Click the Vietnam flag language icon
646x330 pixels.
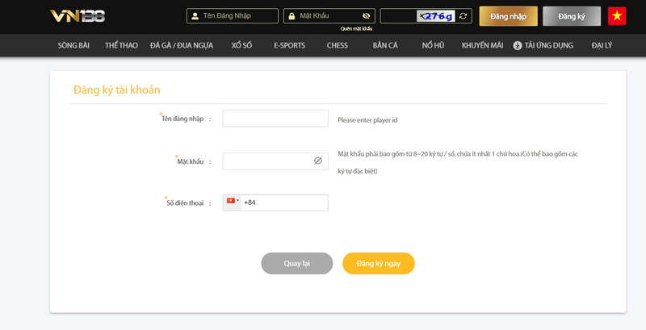618,16
